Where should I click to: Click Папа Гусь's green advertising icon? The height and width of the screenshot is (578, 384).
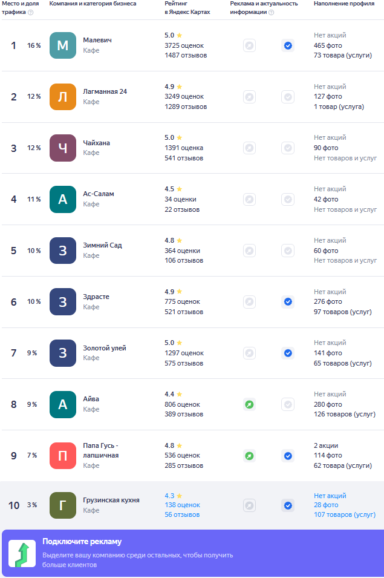tap(249, 456)
